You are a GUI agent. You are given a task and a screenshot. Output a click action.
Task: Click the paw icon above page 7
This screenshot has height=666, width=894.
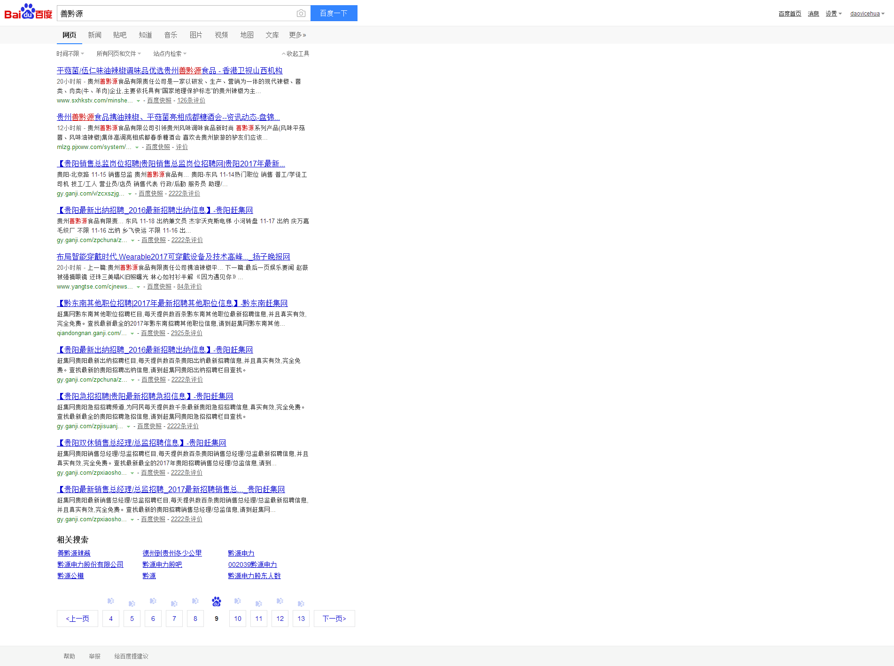pos(174,603)
